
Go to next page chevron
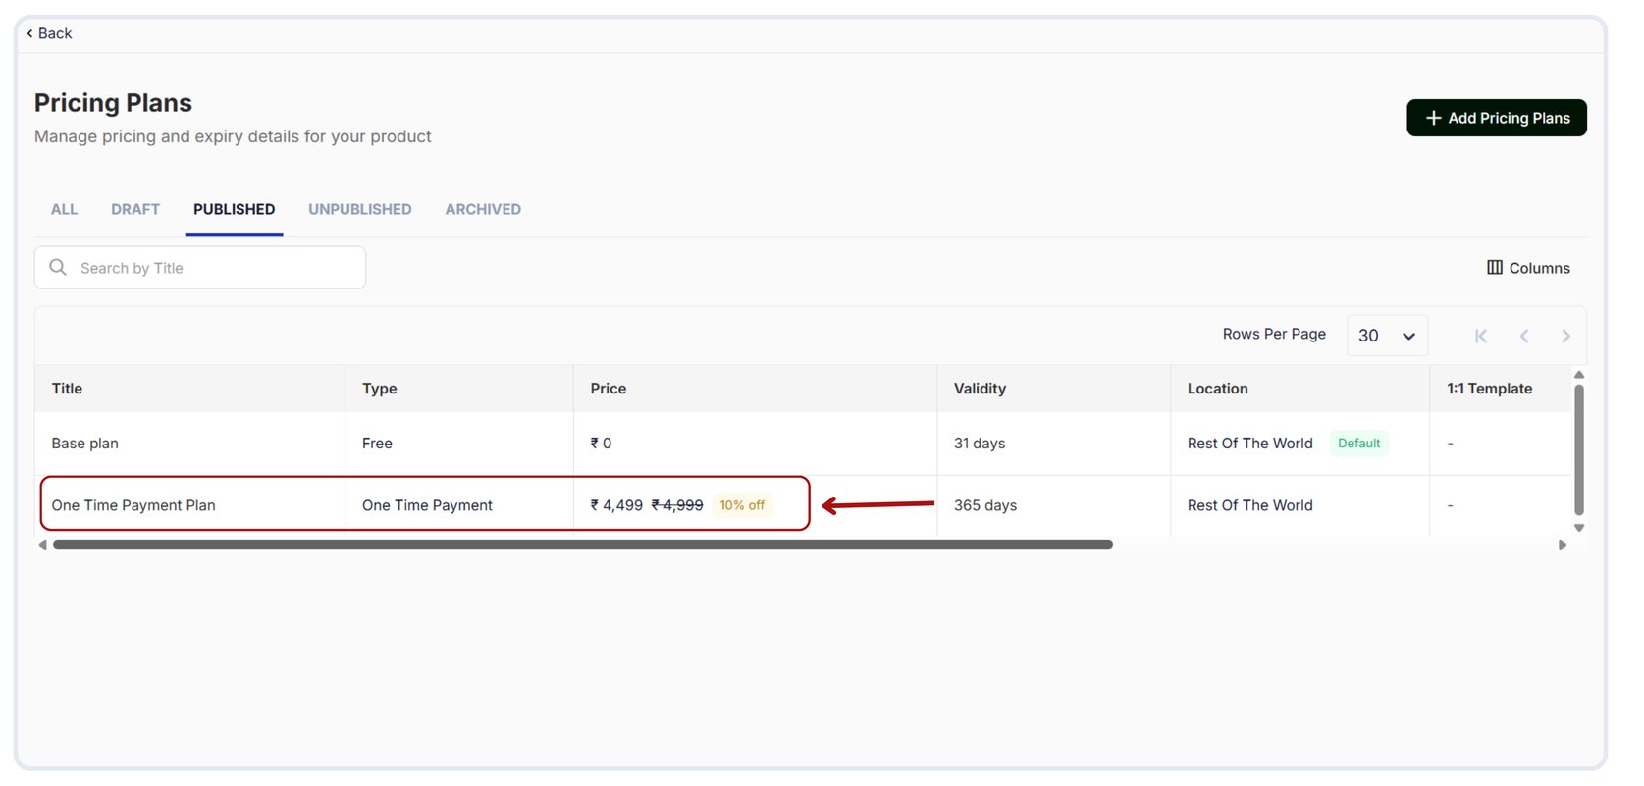(x=1565, y=336)
